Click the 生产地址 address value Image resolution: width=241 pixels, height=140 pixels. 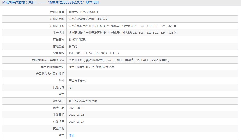[x=122, y=33]
